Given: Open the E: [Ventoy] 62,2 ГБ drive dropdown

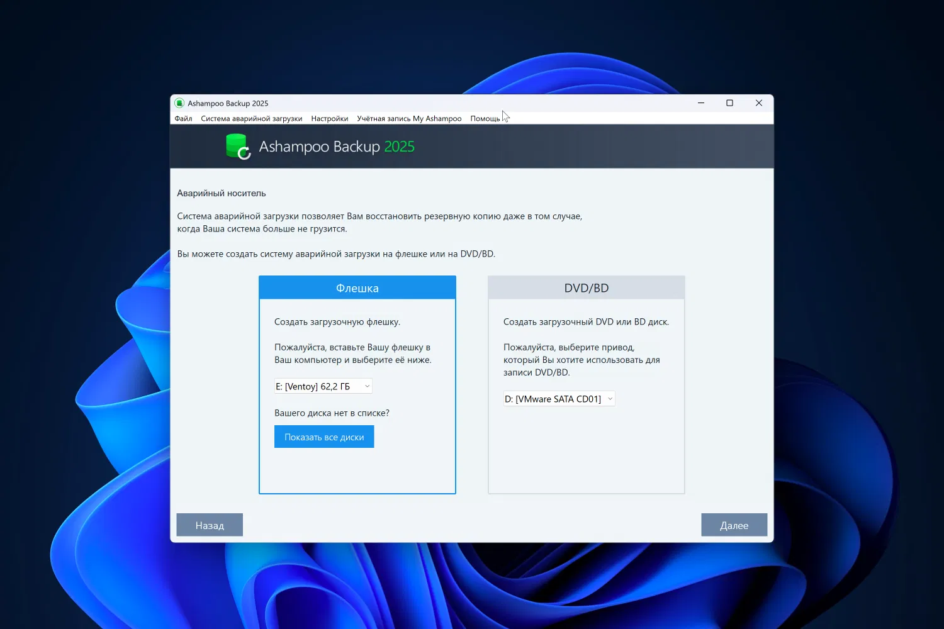Looking at the screenshot, I should click(323, 386).
